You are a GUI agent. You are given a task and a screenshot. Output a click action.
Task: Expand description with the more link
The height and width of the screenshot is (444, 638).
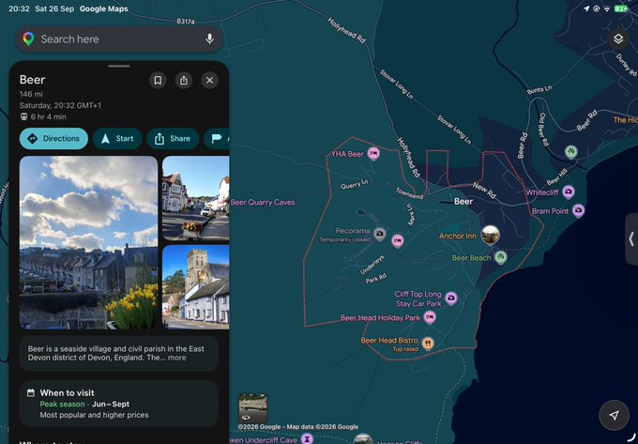point(177,358)
